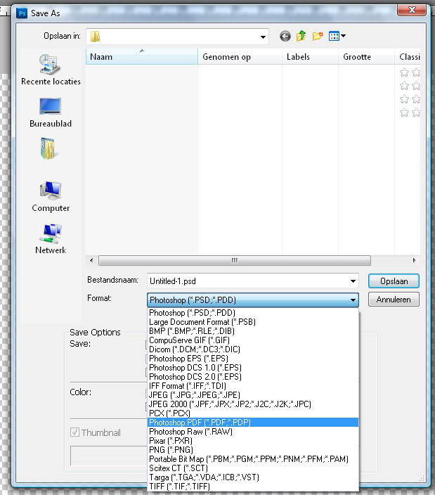The image size is (435, 495).
Task: Create a new folder icon
Action: coord(318,36)
